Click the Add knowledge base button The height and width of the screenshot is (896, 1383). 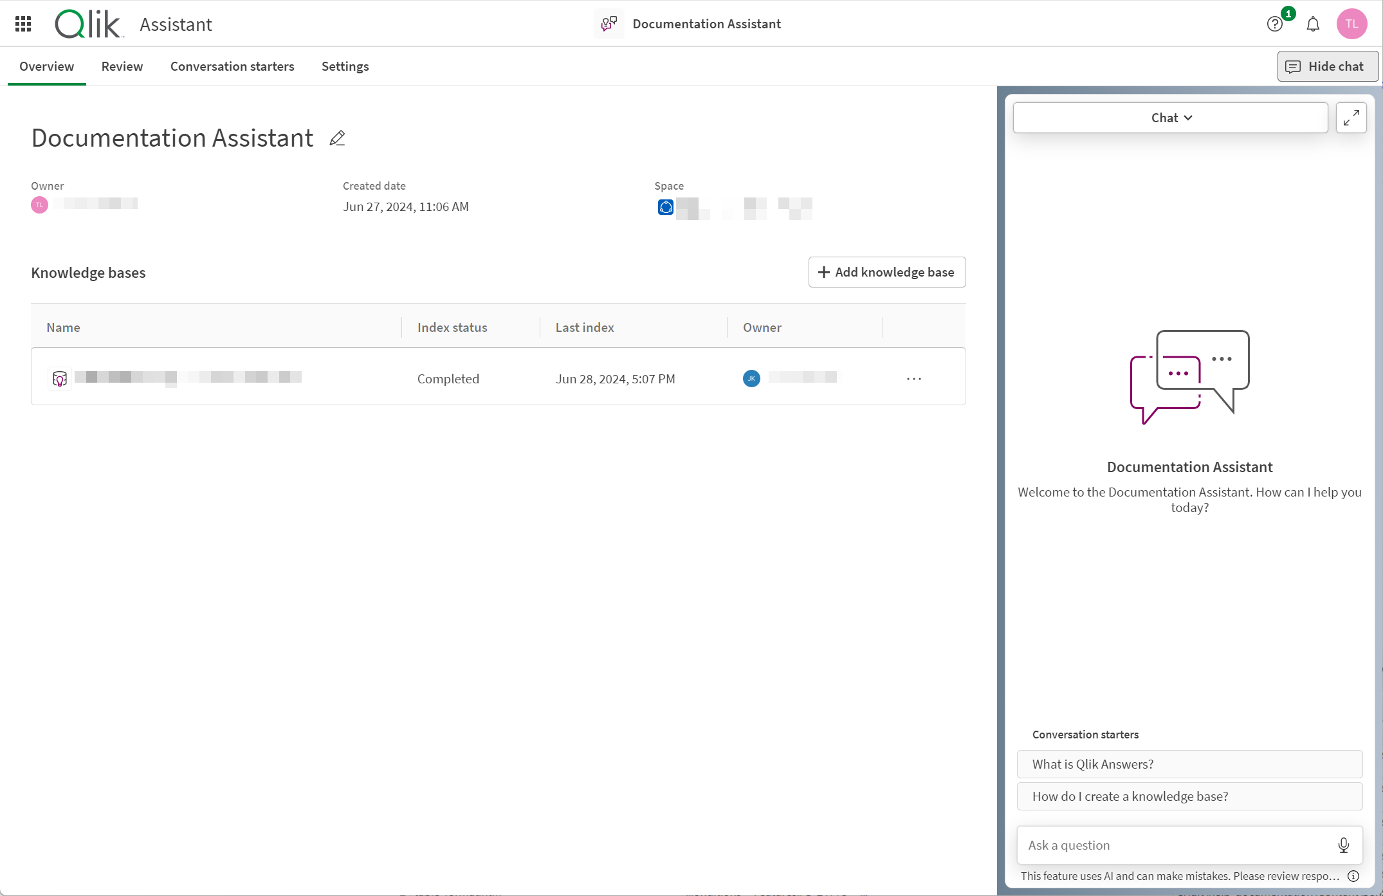(x=886, y=271)
